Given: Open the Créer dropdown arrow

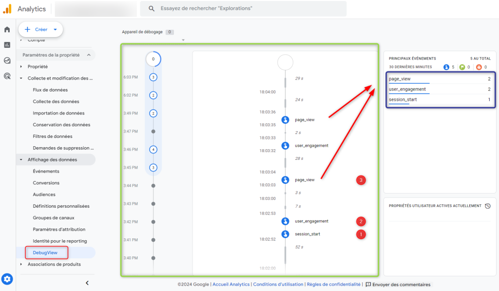Looking at the screenshot, I should click(55, 30).
